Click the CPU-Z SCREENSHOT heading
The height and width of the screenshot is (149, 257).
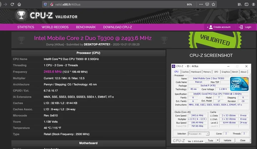coord(211,55)
